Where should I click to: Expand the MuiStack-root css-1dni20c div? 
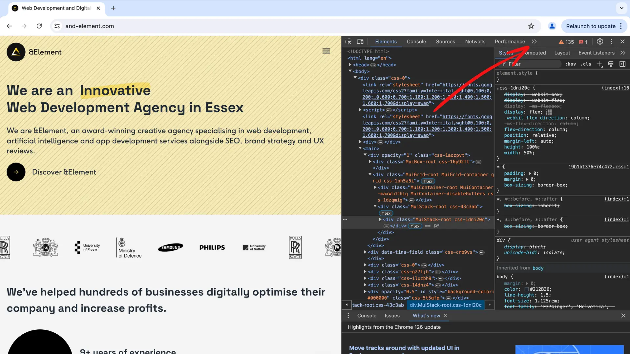380,219
